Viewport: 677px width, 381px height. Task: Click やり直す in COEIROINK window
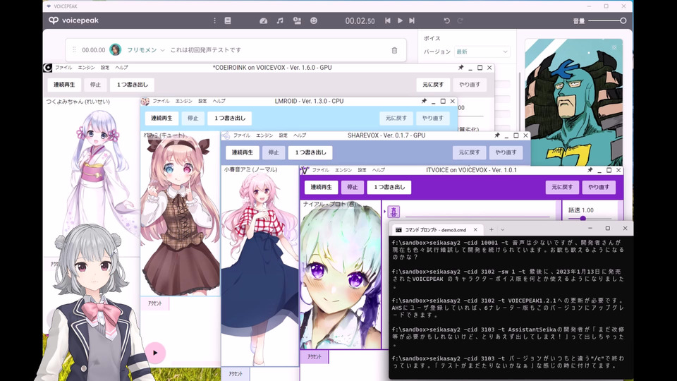470,85
